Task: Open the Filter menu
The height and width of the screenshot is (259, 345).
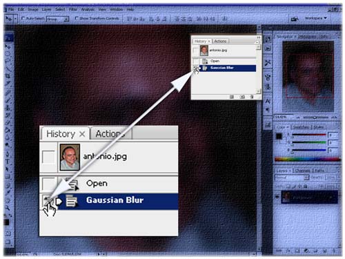Action: point(73,10)
